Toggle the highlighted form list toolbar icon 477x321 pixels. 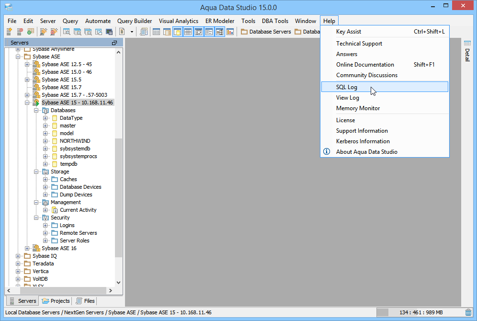click(209, 31)
